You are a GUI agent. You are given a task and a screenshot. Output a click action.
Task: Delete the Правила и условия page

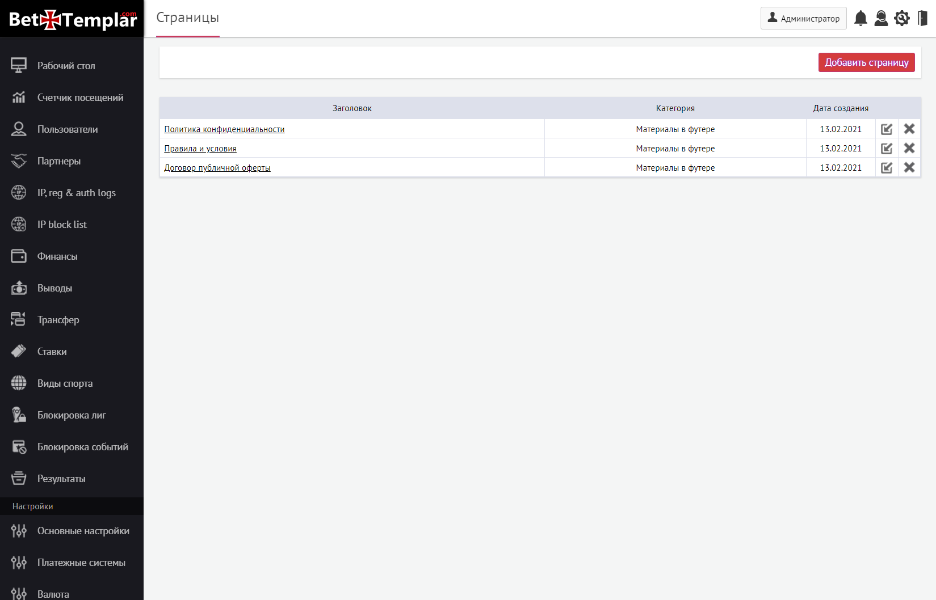tap(909, 149)
